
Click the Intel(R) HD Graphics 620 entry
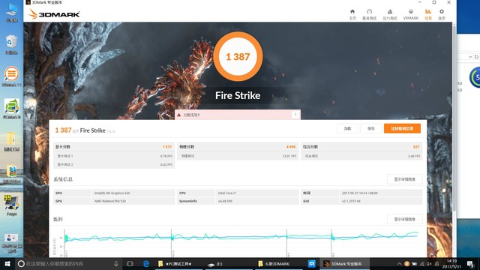tap(112, 193)
